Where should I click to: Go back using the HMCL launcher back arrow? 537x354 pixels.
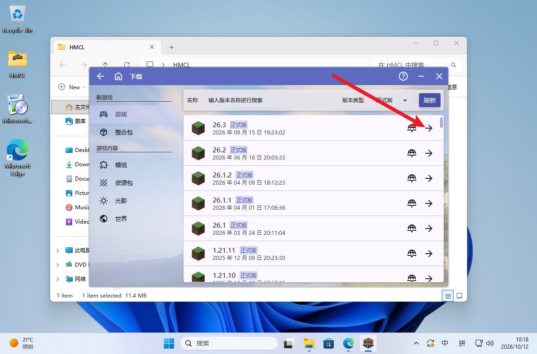coord(100,76)
